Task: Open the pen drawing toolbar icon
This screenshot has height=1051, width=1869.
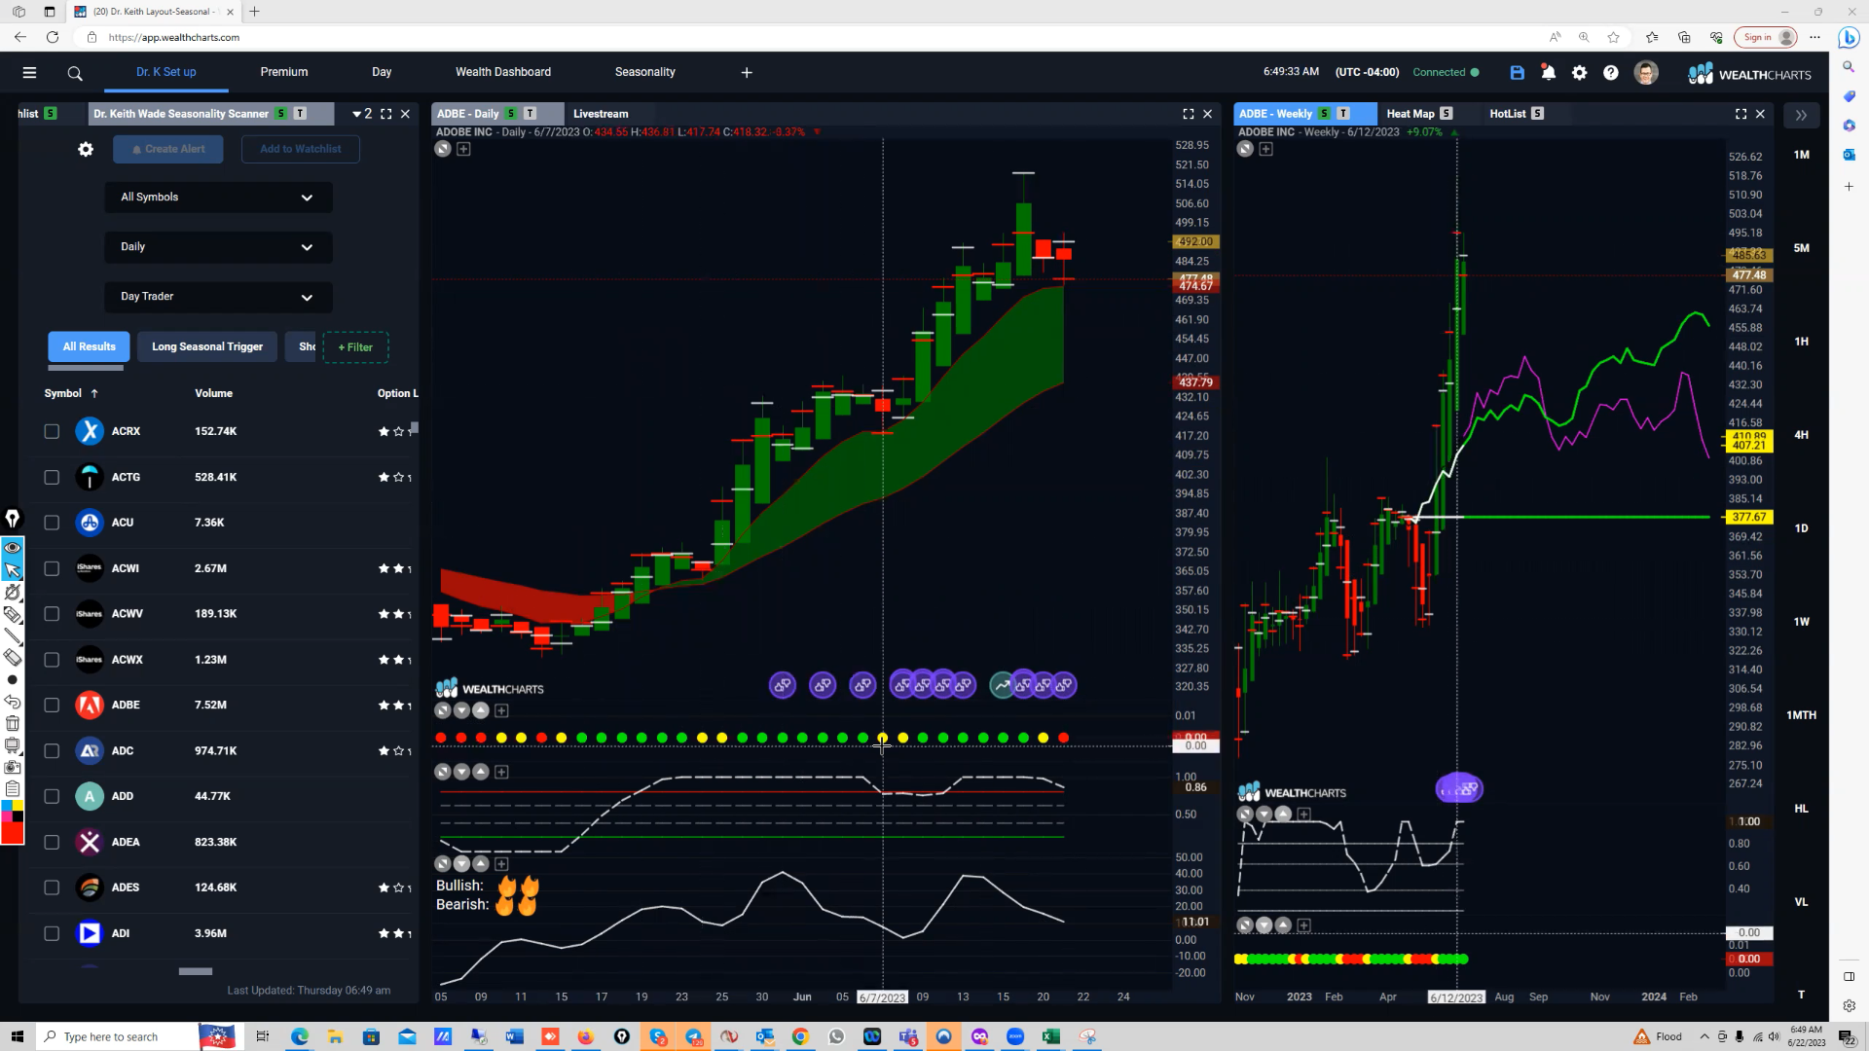Action: click(13, 519)
